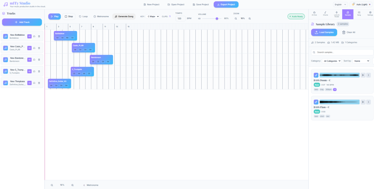The width and height of the screenshot is (374, 189).
Task: Open more options for BASS Flam - C
Action: coord(369,102)
